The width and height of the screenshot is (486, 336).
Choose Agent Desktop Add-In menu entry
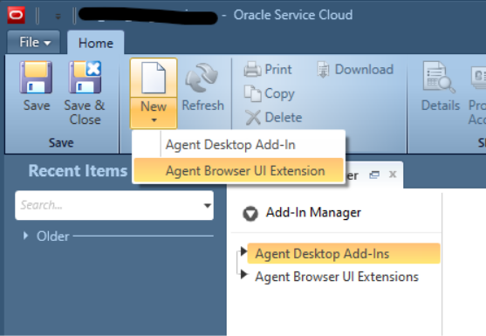tap(239, 145)
